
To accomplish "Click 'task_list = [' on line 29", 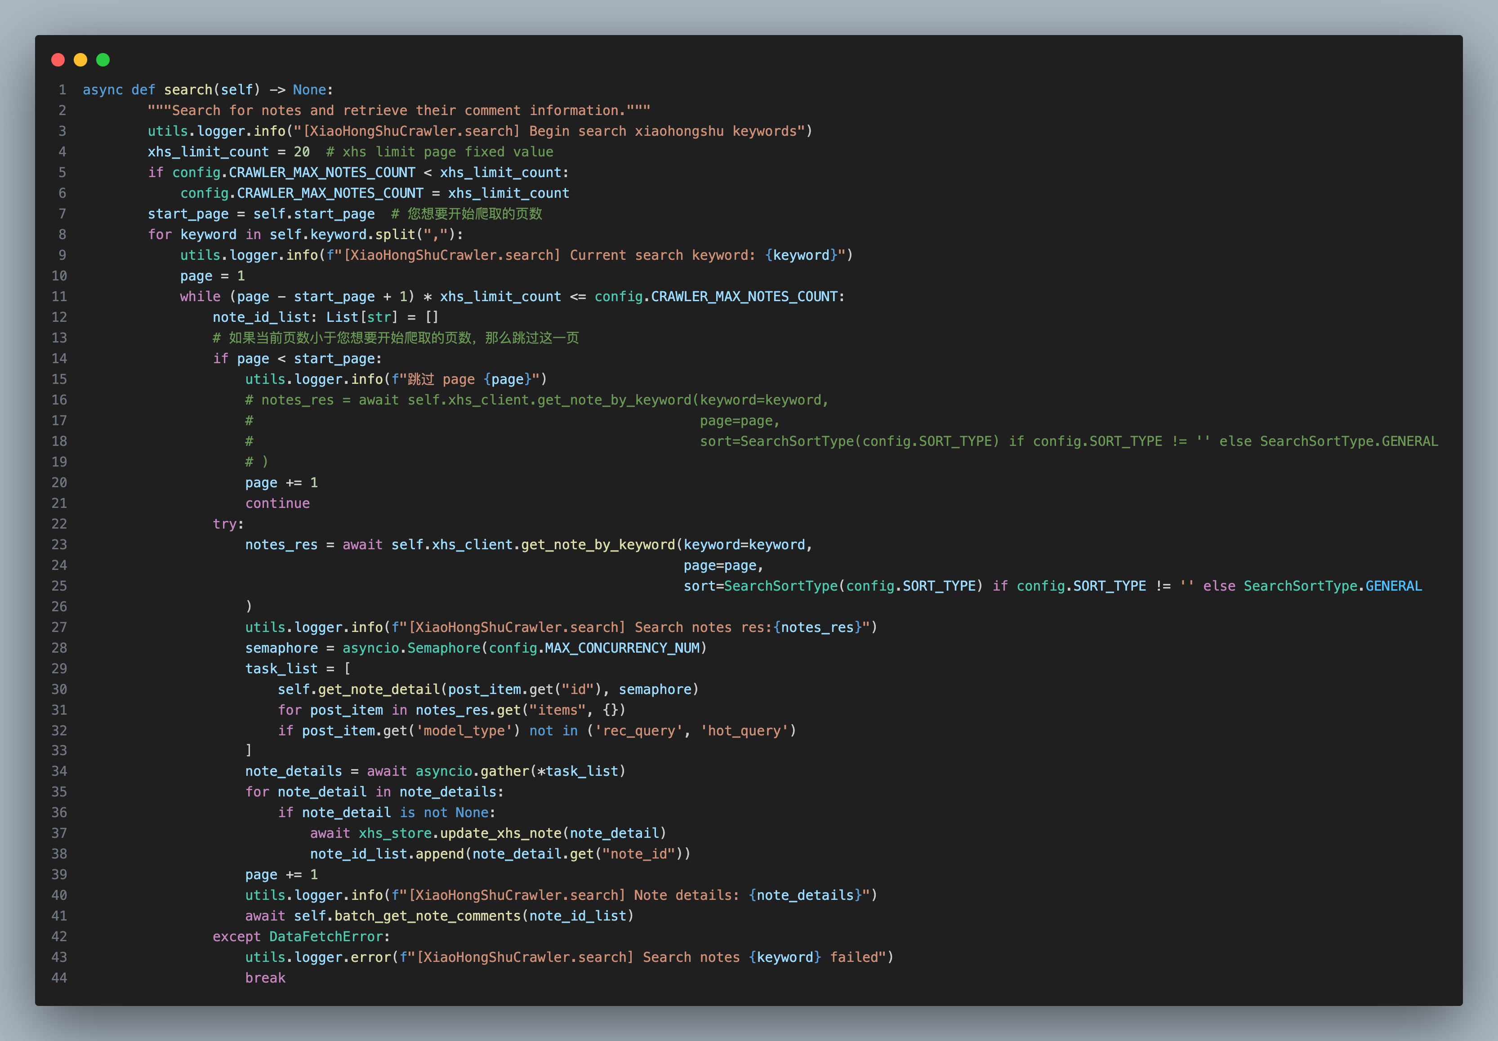I will point(298,669).
